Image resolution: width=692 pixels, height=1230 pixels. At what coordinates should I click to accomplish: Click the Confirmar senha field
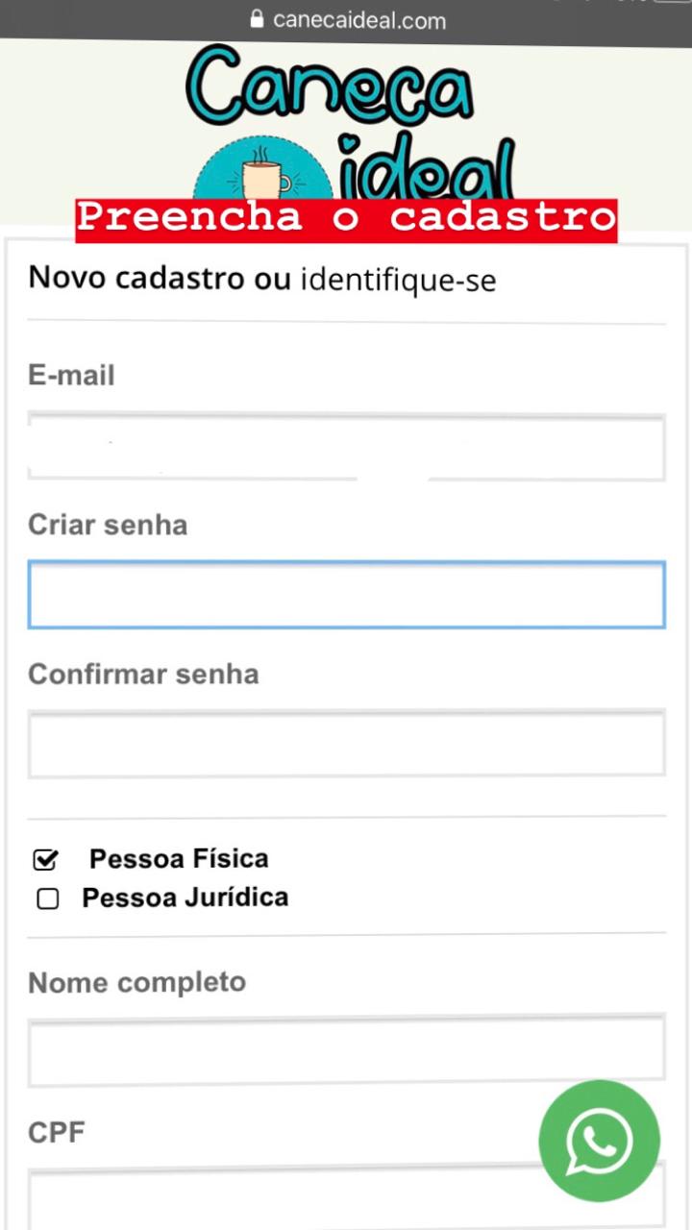[x=346, y=744]
